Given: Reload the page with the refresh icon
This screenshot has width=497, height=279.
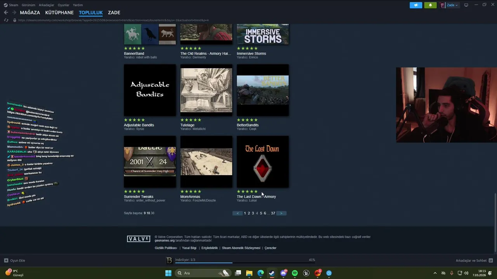Looking at the screenshot, I should click(x=6, y=20).
